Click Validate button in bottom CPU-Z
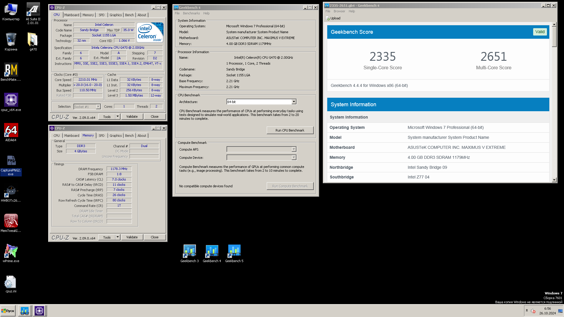Screen dimensions: 564x317 (132, 237)
